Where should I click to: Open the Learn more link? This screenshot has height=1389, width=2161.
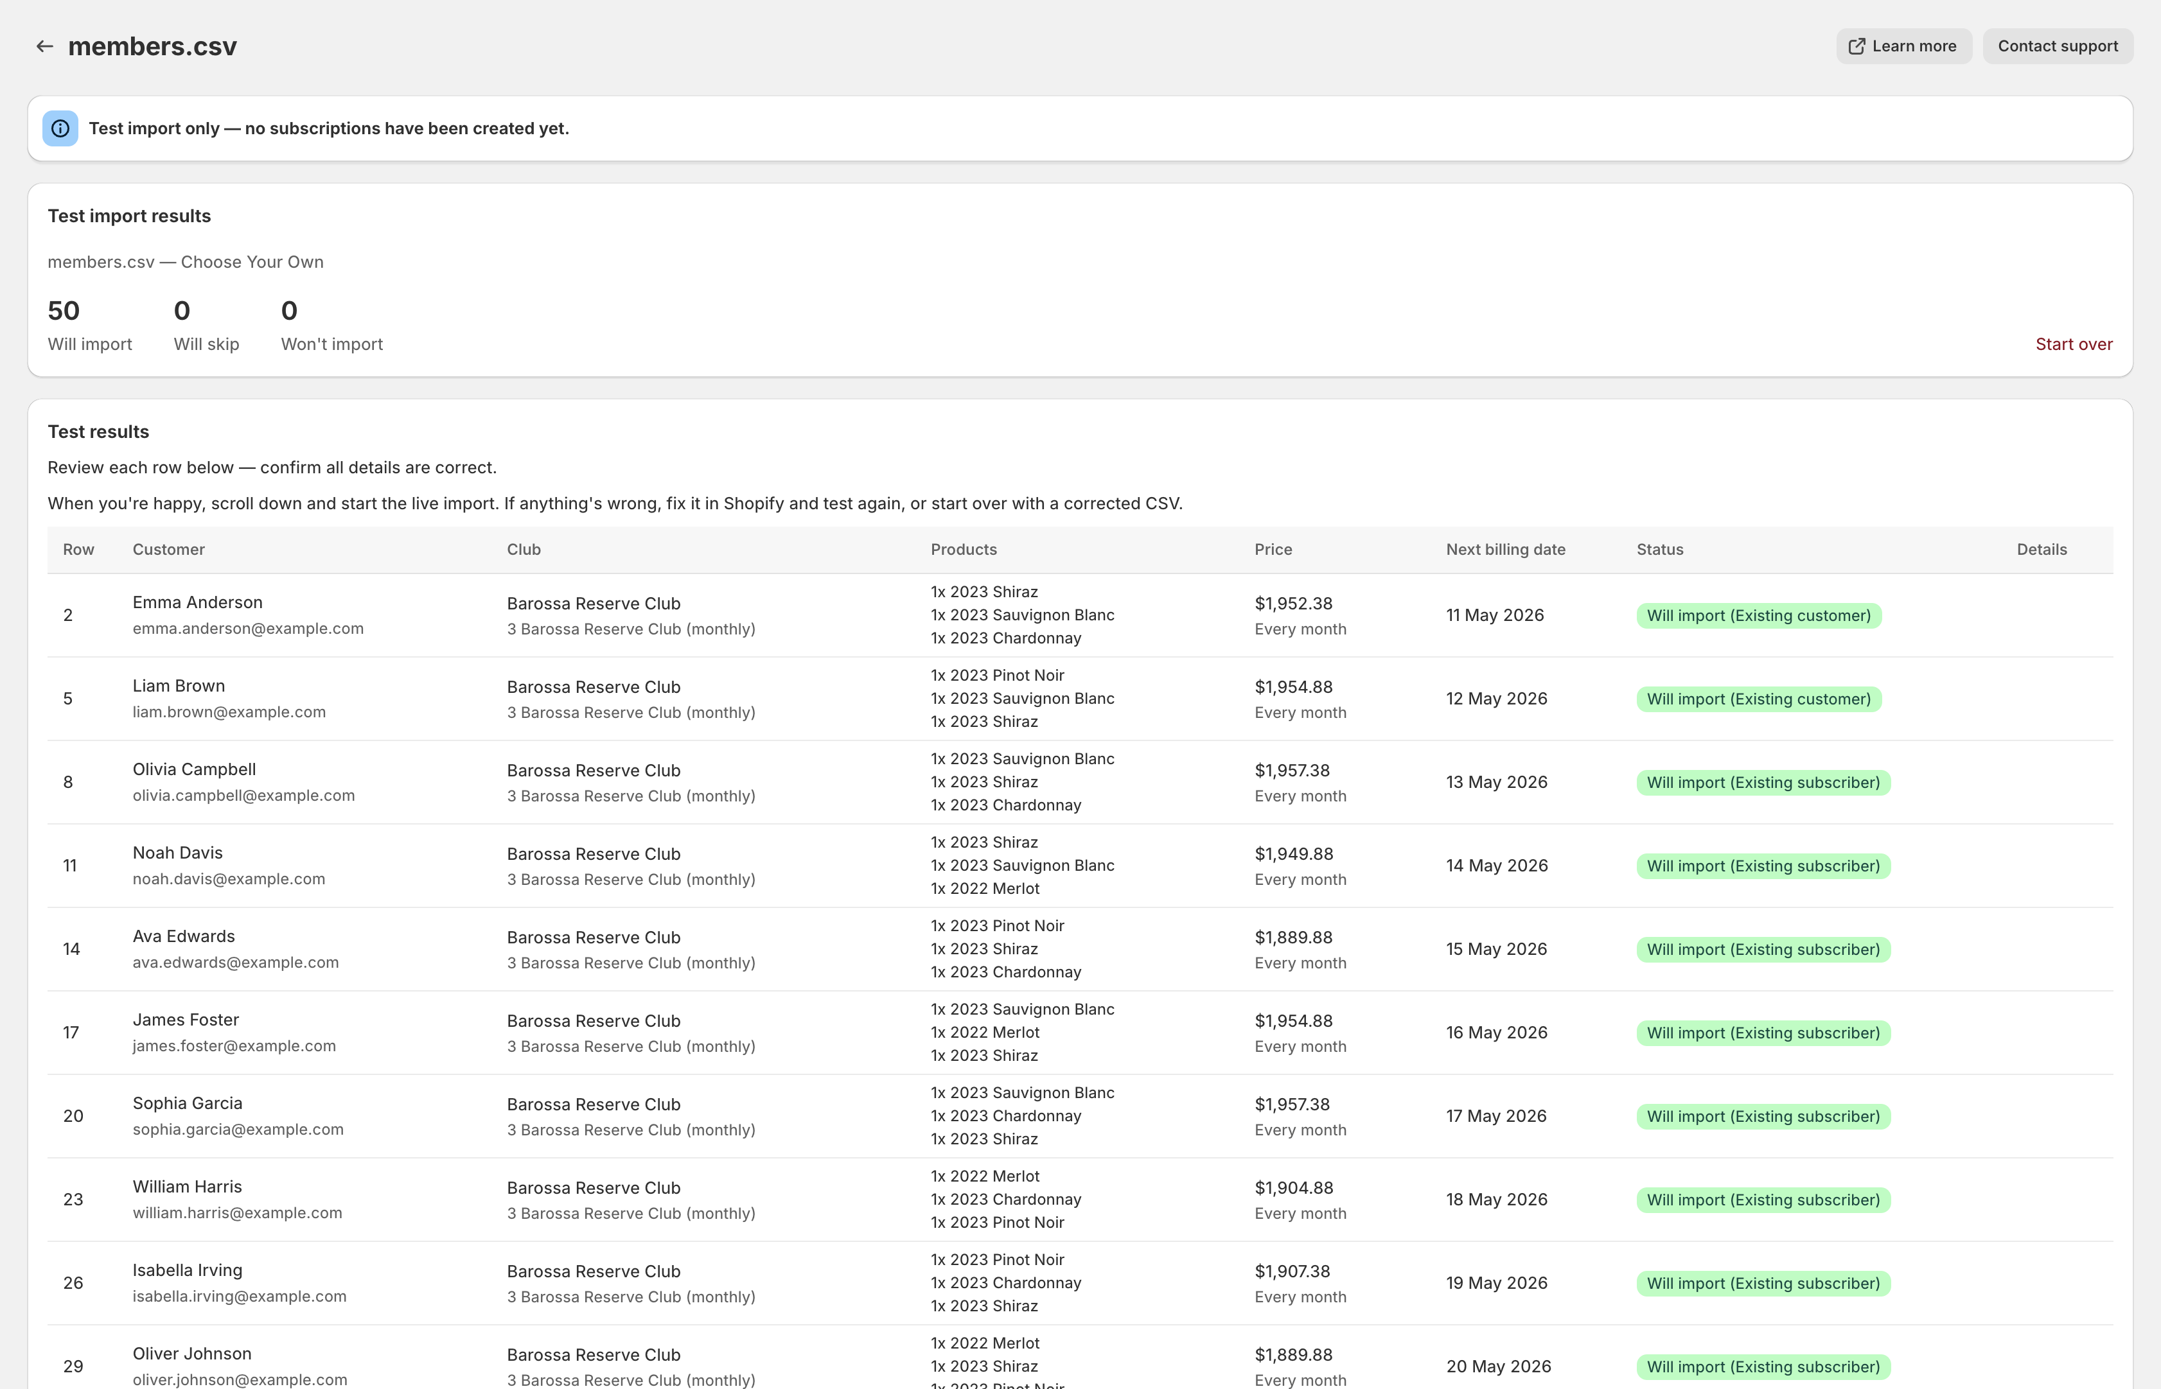(1903, 46)
